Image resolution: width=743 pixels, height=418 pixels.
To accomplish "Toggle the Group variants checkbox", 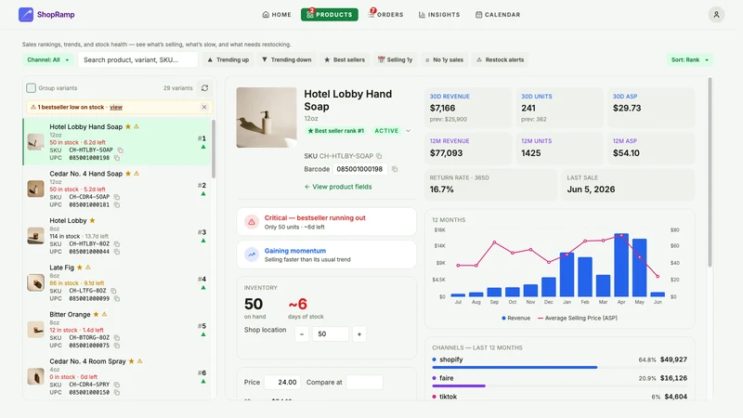I will pos(31,87).
